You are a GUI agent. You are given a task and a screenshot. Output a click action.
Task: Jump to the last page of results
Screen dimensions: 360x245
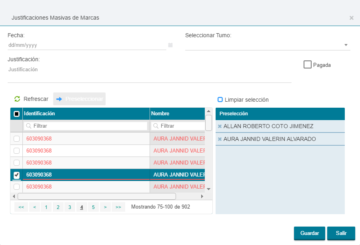click(118, 207)
